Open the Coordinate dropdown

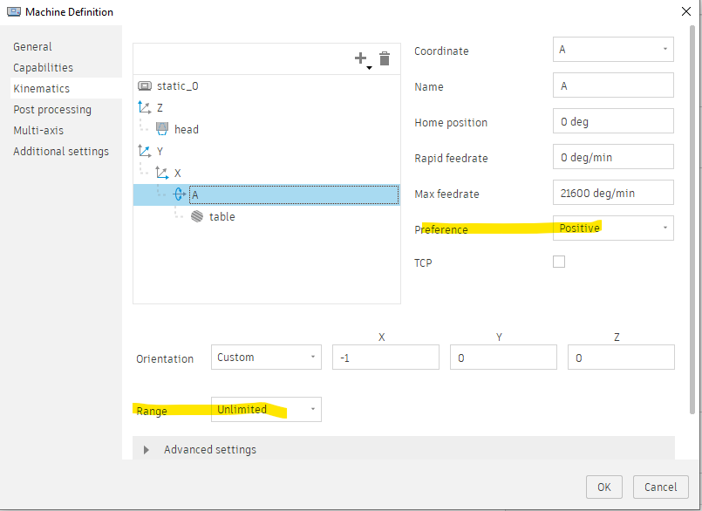click(x=613, y=49)
